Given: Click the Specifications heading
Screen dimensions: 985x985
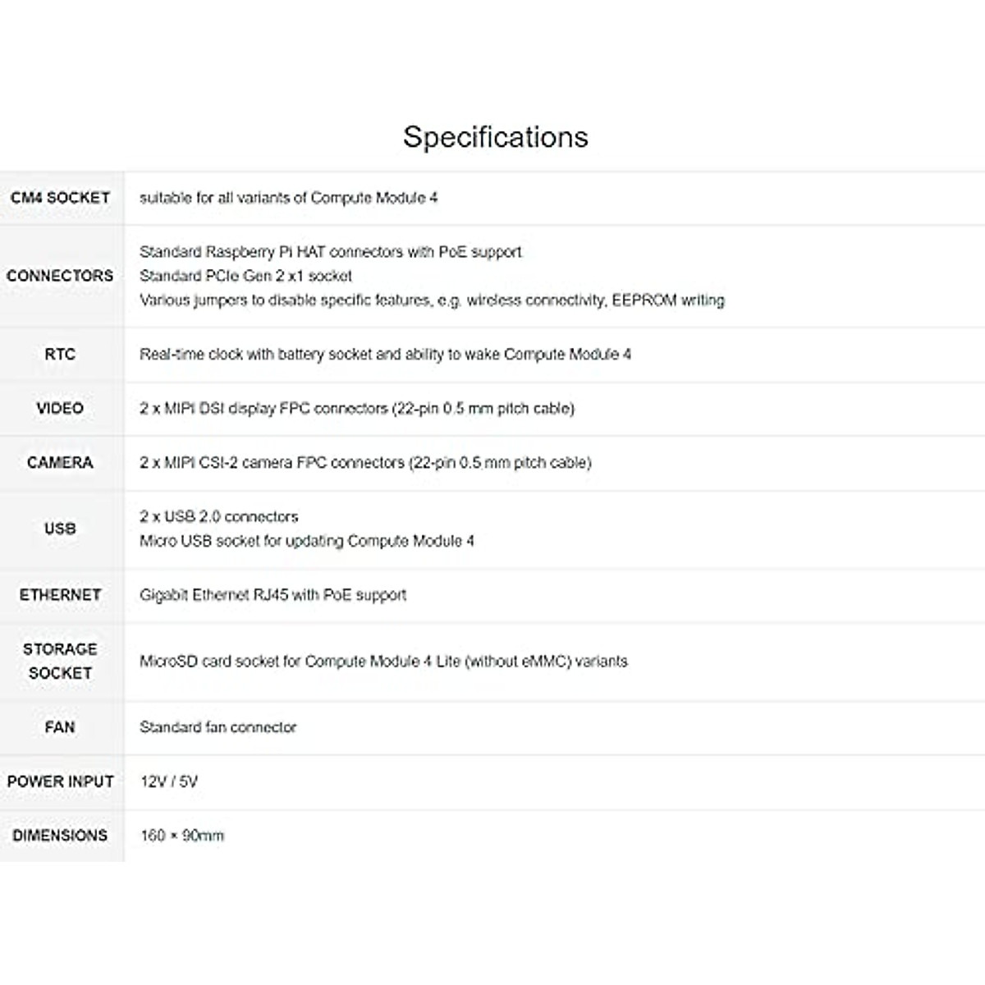Looking at the screenshot, I should (x=495, y=136).
